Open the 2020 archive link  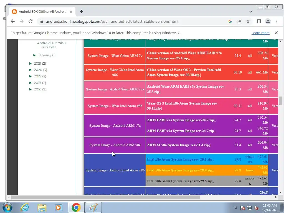[38, 70]
